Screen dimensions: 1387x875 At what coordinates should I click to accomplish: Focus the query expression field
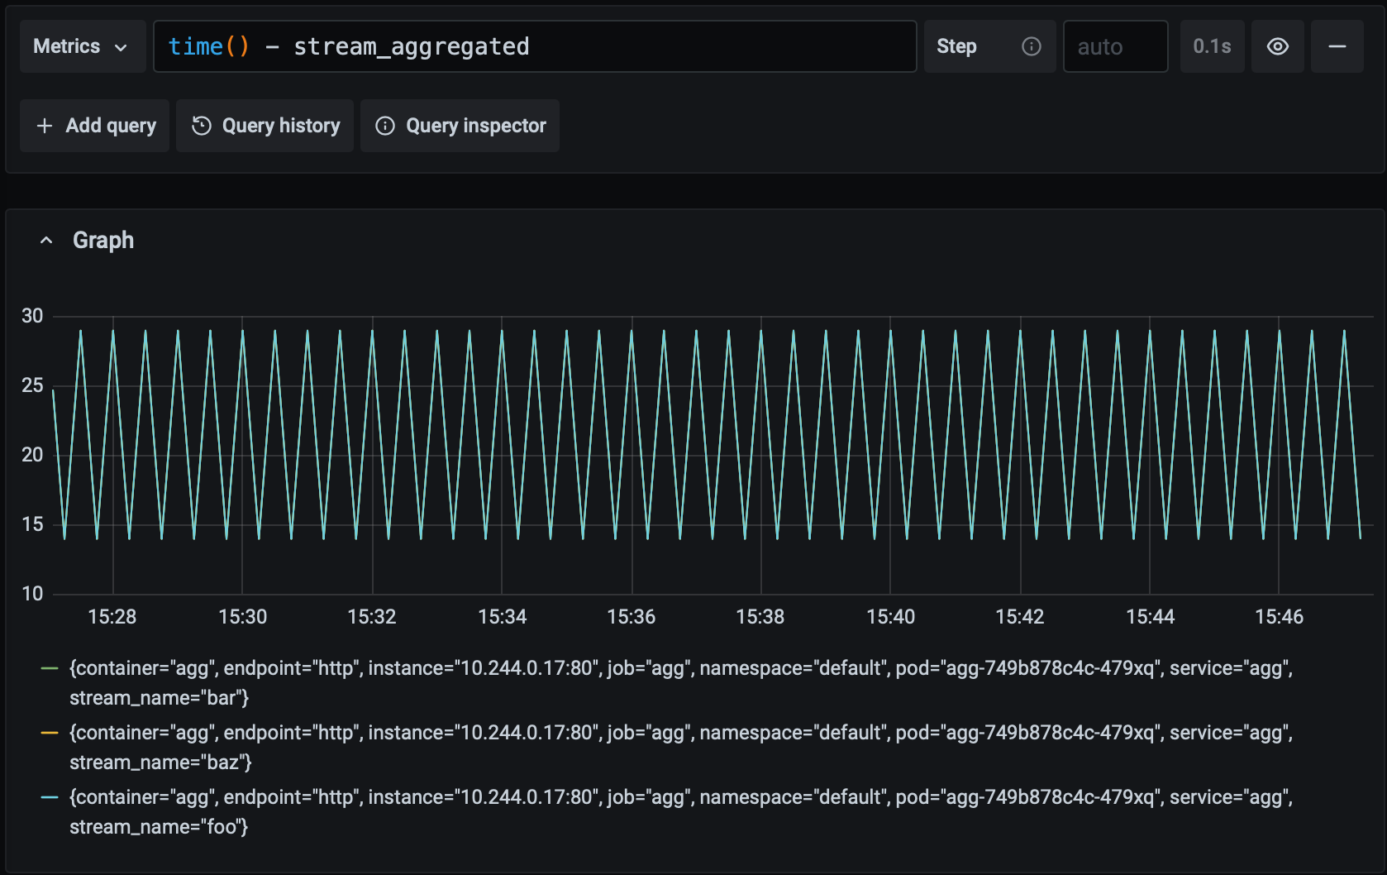pos(534,46)
